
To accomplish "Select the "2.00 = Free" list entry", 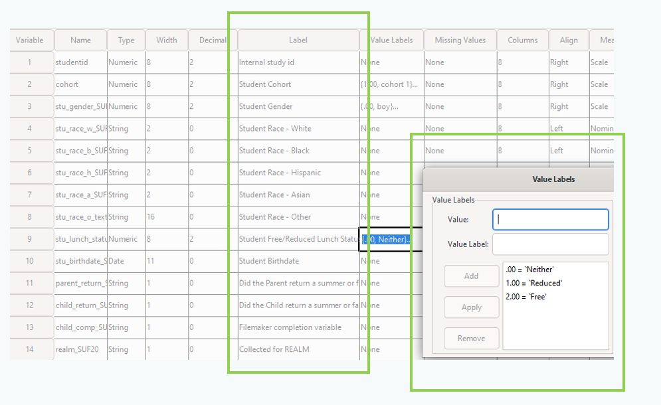I will coord(525,297).
